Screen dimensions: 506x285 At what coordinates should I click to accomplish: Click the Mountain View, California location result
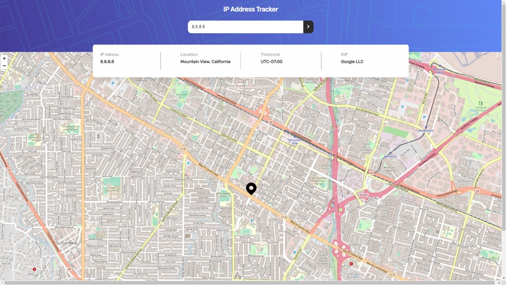[204, 61]
